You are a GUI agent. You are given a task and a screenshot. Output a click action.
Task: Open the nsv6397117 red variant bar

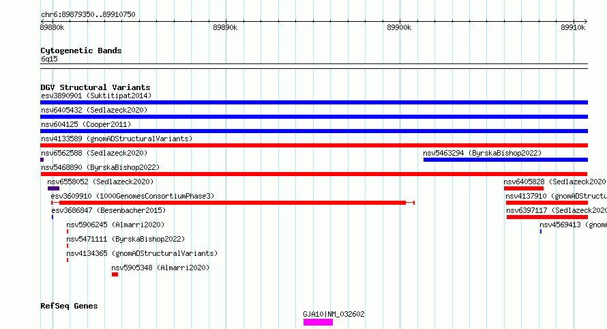pyautogui.click(x=548, y=217)
